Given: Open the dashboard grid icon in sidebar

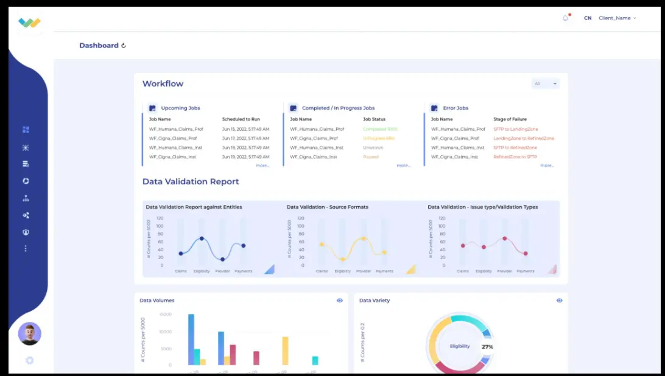Looking at the screenshot, I should pos(26,130).
